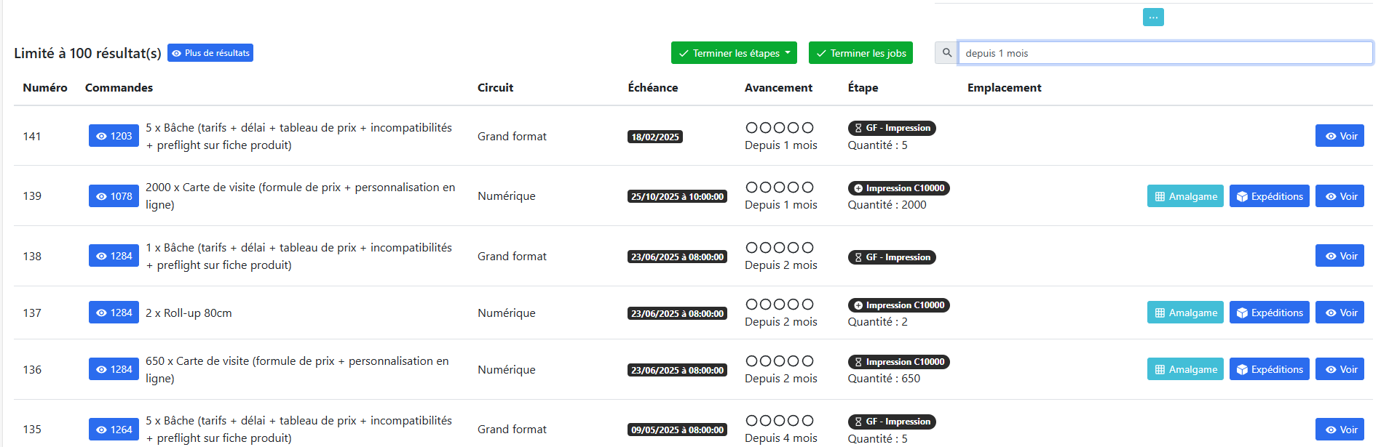Click Amalgame button for job 139
The width and height of the screenshot is (1381, 447).
1185,196
